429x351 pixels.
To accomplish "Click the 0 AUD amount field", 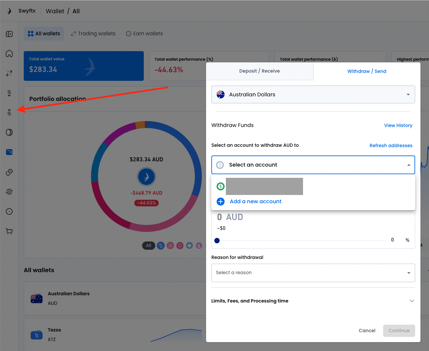I will 230,217.
